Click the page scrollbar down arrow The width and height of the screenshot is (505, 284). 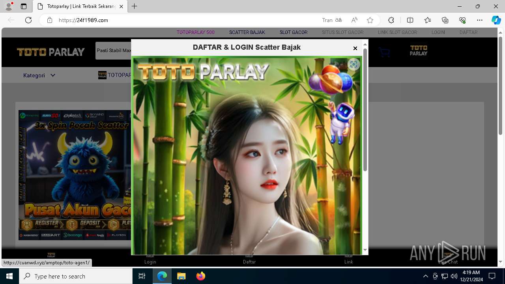(500, 262)
